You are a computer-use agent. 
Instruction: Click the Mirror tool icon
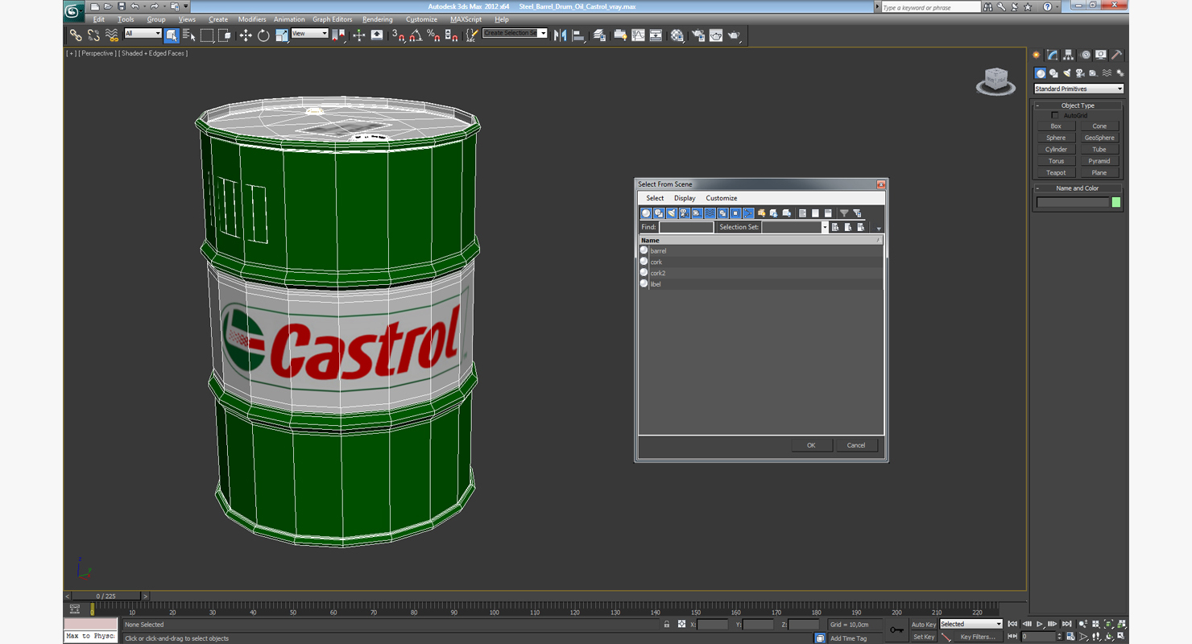tap(560, 35)
